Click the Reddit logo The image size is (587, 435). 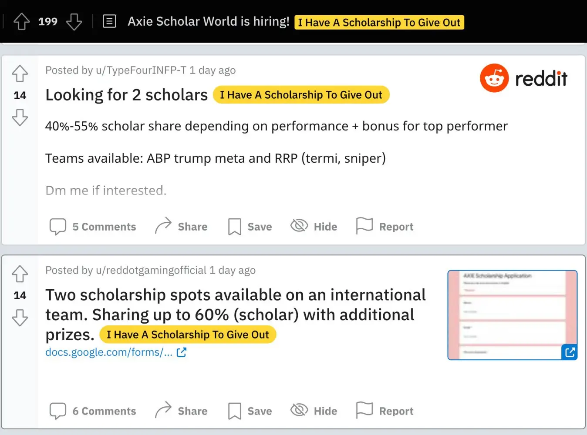click(523, 78)
